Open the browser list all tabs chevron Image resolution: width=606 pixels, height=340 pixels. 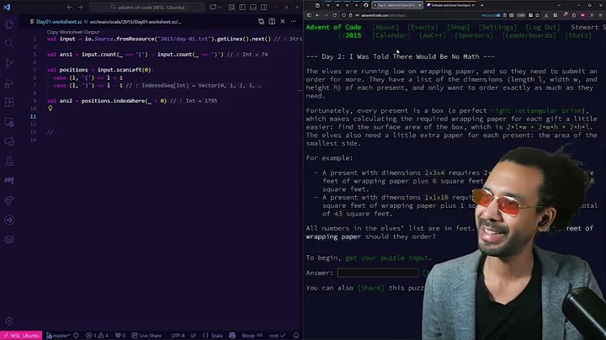(559, 5)
